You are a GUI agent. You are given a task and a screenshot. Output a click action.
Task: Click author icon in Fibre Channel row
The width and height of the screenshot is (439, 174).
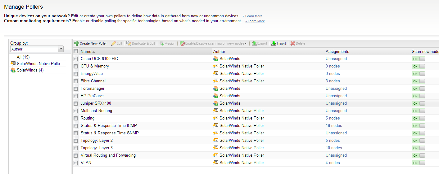coord(216,81)
